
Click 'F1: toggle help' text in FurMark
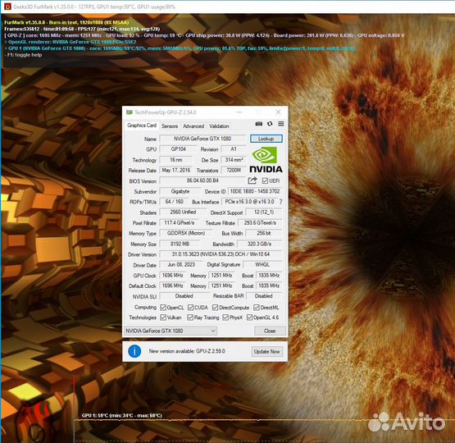(x=25, y=55)
